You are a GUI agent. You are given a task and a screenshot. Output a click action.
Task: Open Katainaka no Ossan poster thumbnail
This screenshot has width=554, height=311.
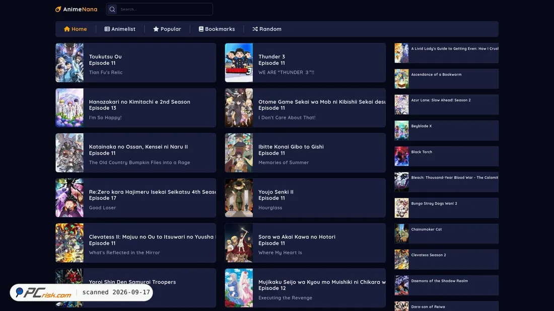coord(70,153)
